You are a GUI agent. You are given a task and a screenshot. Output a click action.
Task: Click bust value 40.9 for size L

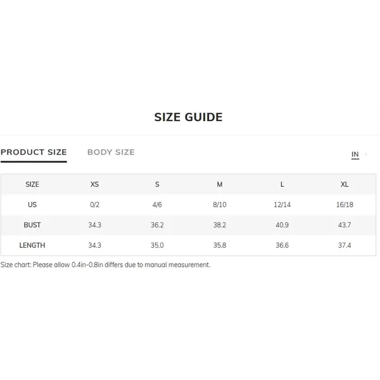(x=282, y=225)
